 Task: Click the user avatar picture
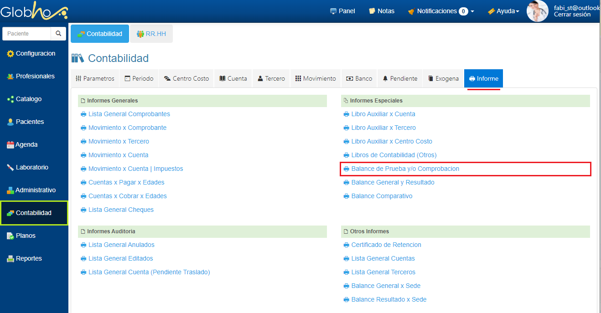(537, 11)
